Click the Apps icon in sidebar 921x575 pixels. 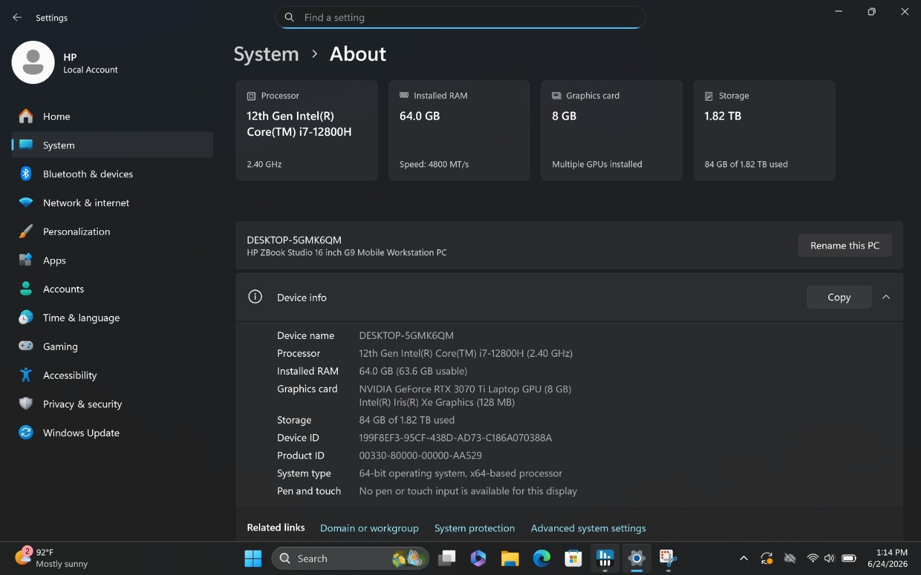coord(26,260)
